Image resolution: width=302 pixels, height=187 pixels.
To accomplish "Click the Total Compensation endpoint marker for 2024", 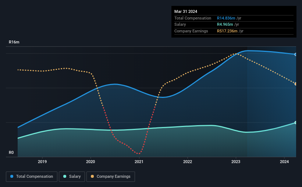I will 296,54.
